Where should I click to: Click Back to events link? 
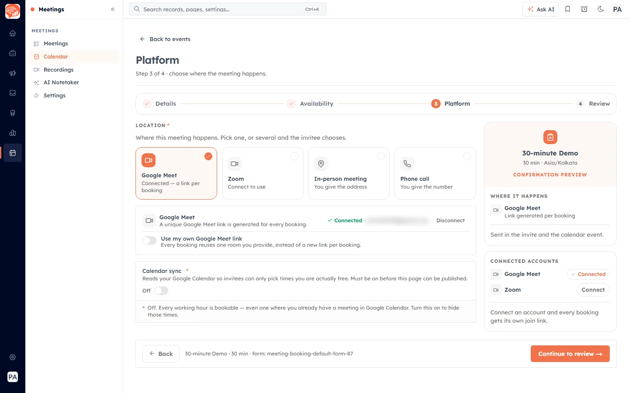point(165,39)
